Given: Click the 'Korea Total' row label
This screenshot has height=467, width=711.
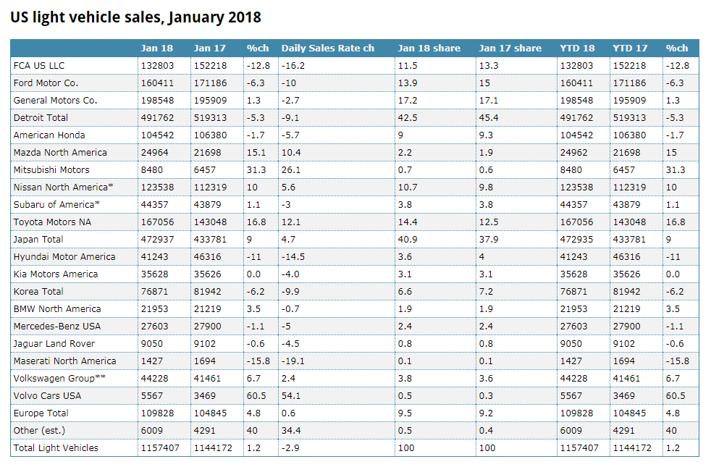Looking at the screenshot, I should [x=38, y=291].
